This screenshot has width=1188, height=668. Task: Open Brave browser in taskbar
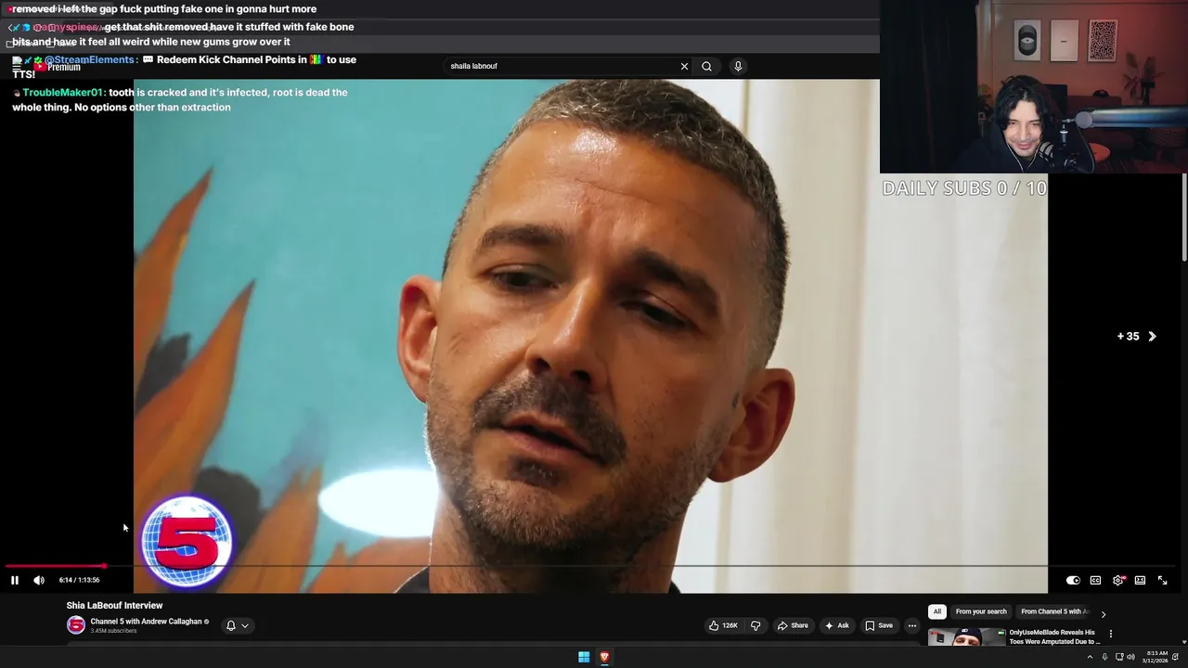pos(604,657)
